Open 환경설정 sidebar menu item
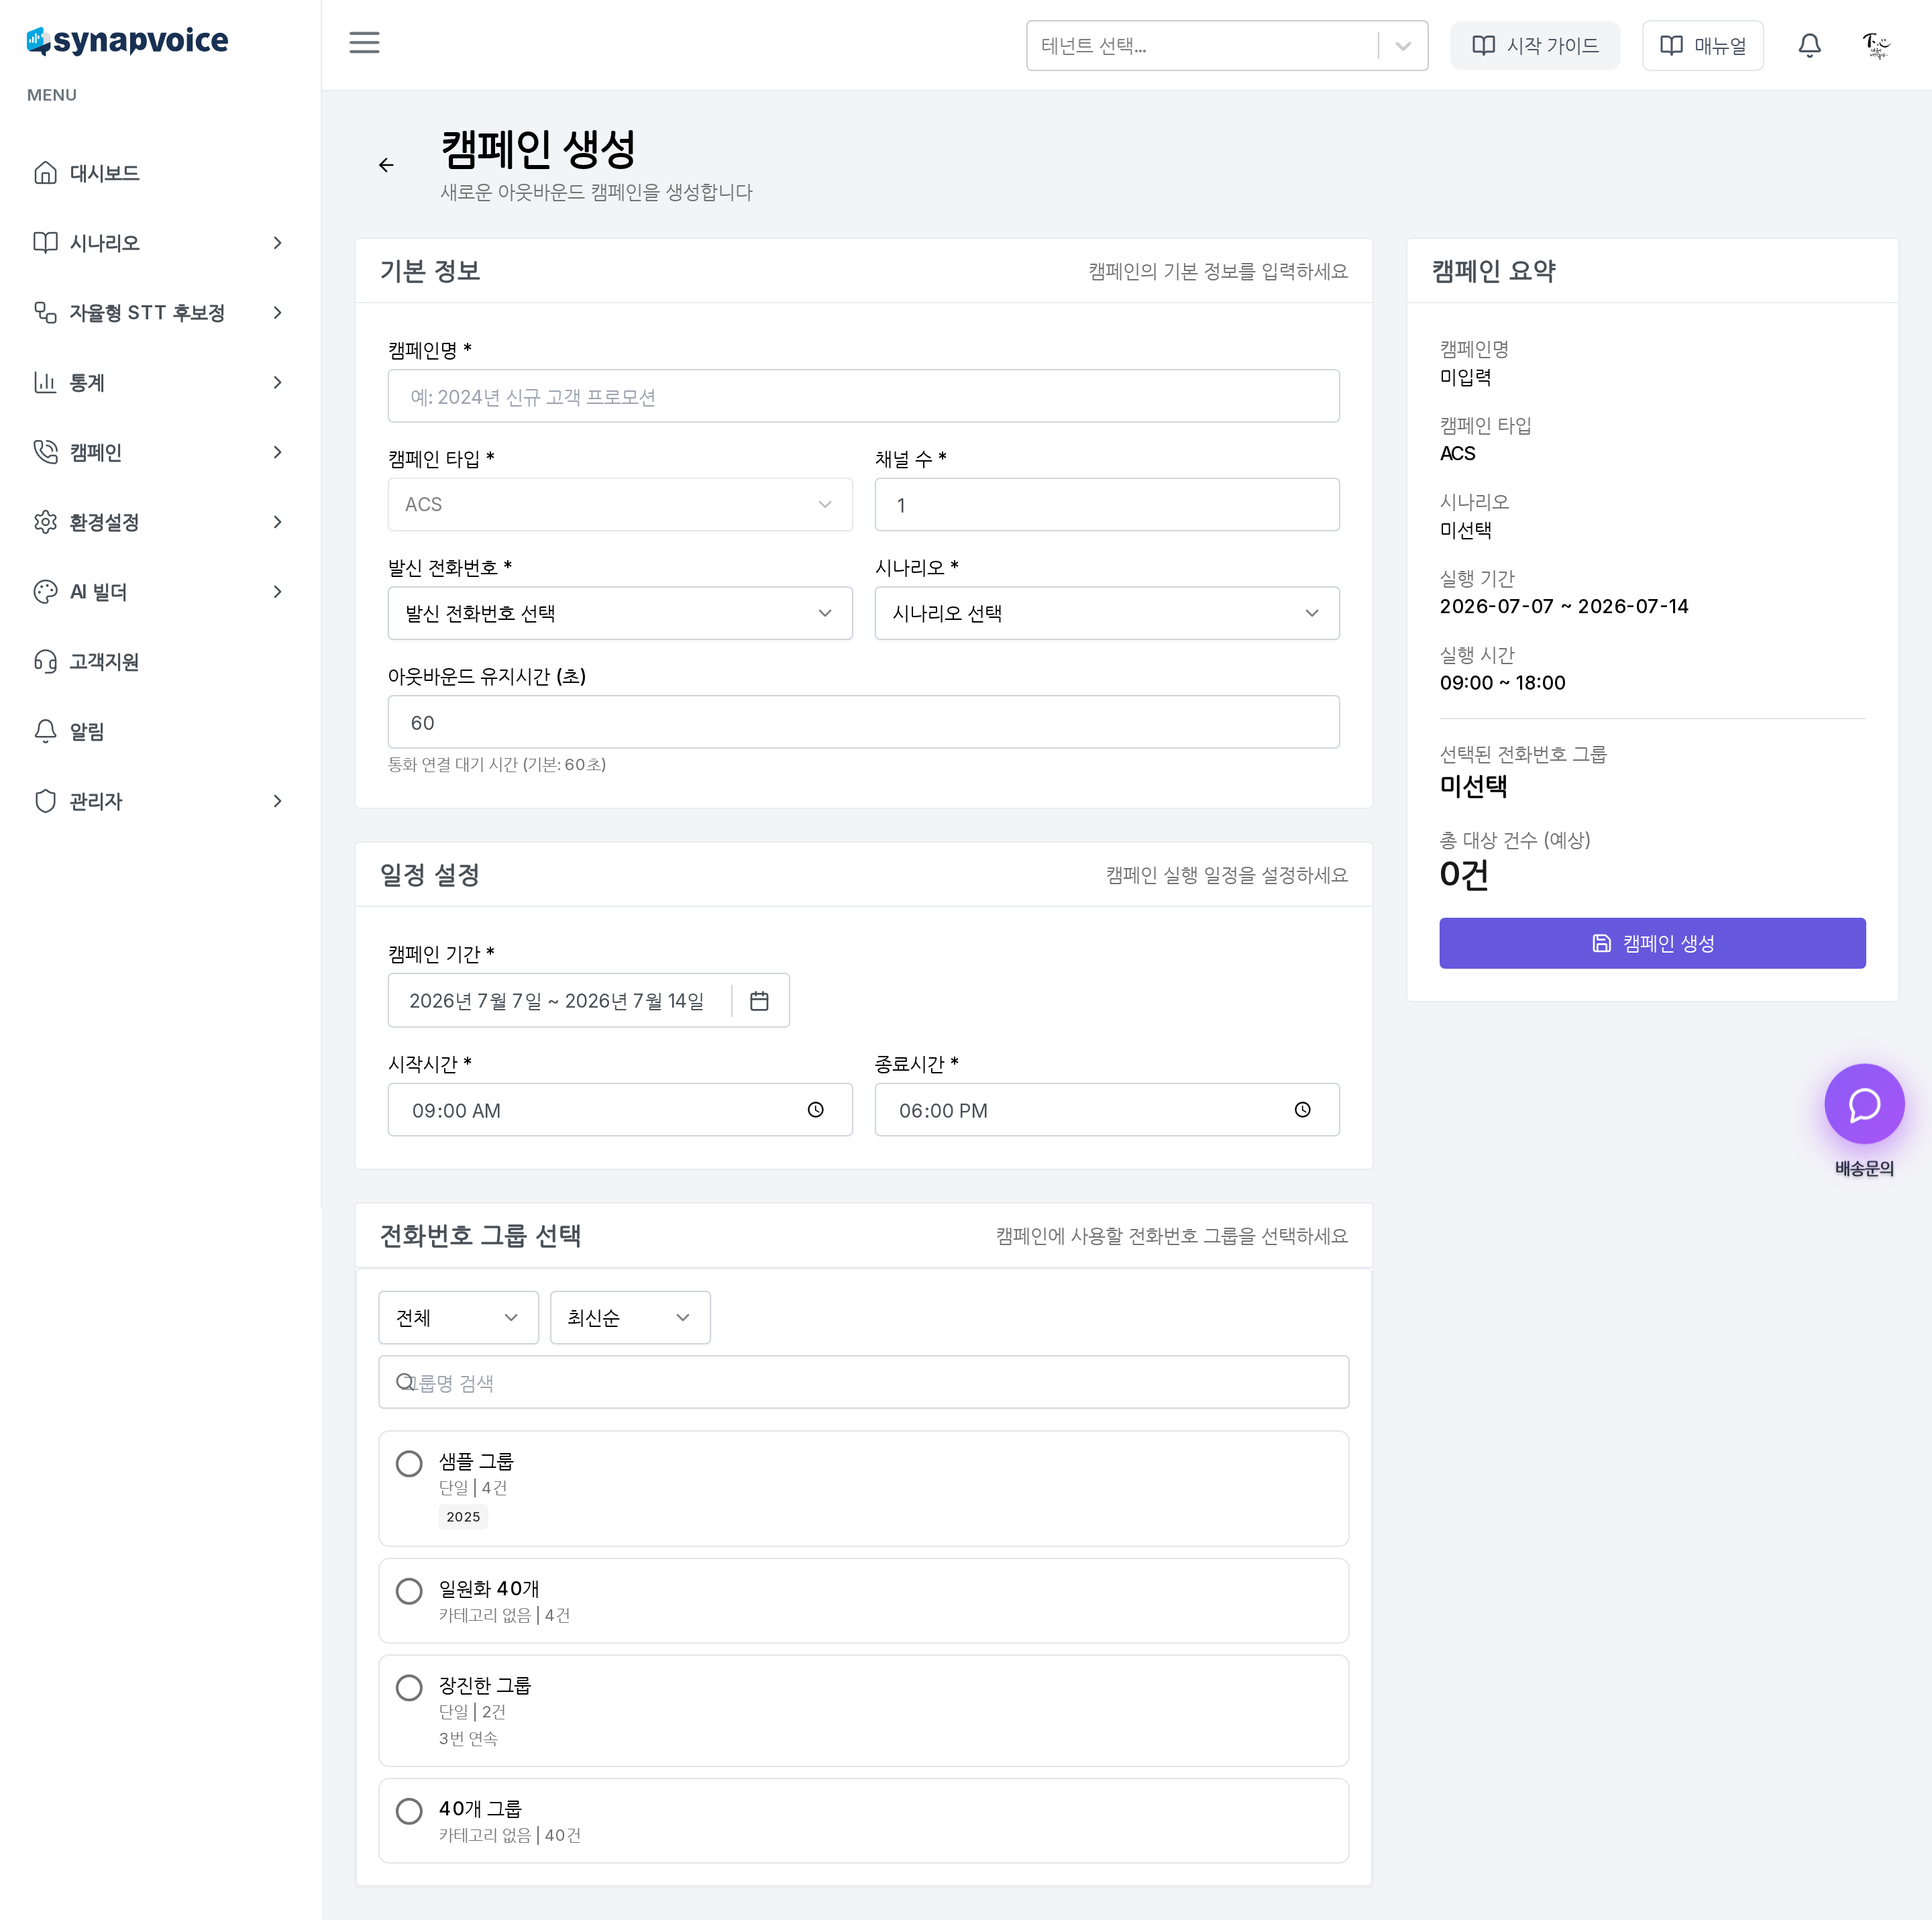Screen dimensions: 1932x1920 160,522
